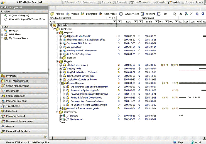206x144 pixels.
Task: Open the Dependencies menu item
Action: [x=87, y=2]
